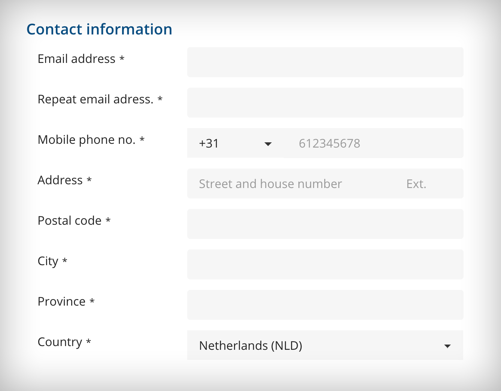The height and width of the screenshot is (391, 501).
Task: Click the phone code dropdown triangle icon
Action: click(268, 143)
